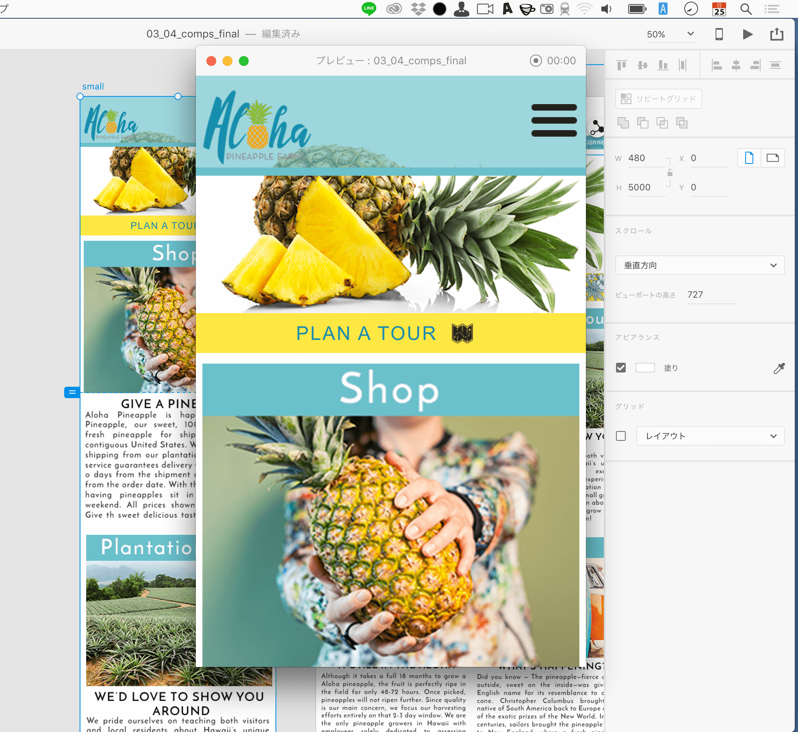Click Aloha logo in preview window
Viewport: 798px width, 732px height.
[257, 126]
